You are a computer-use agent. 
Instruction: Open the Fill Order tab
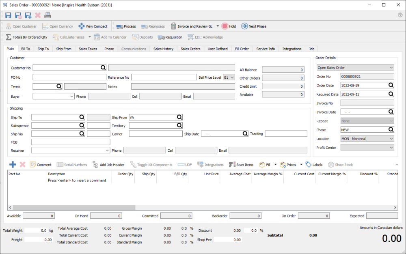tap(242, 49)
